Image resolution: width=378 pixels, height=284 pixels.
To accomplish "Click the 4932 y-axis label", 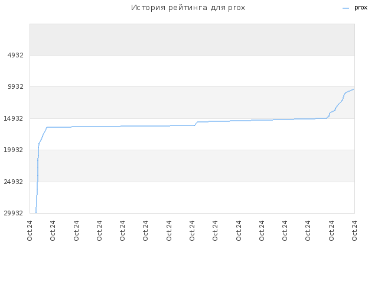I will [x=15, y=55].
